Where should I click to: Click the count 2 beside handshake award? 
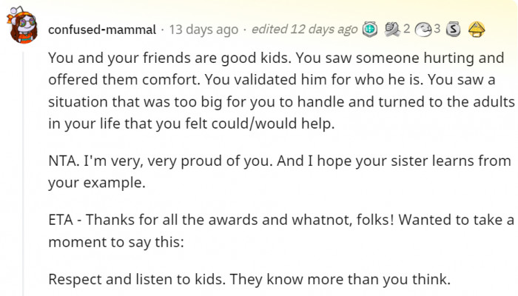pos(406,30)
